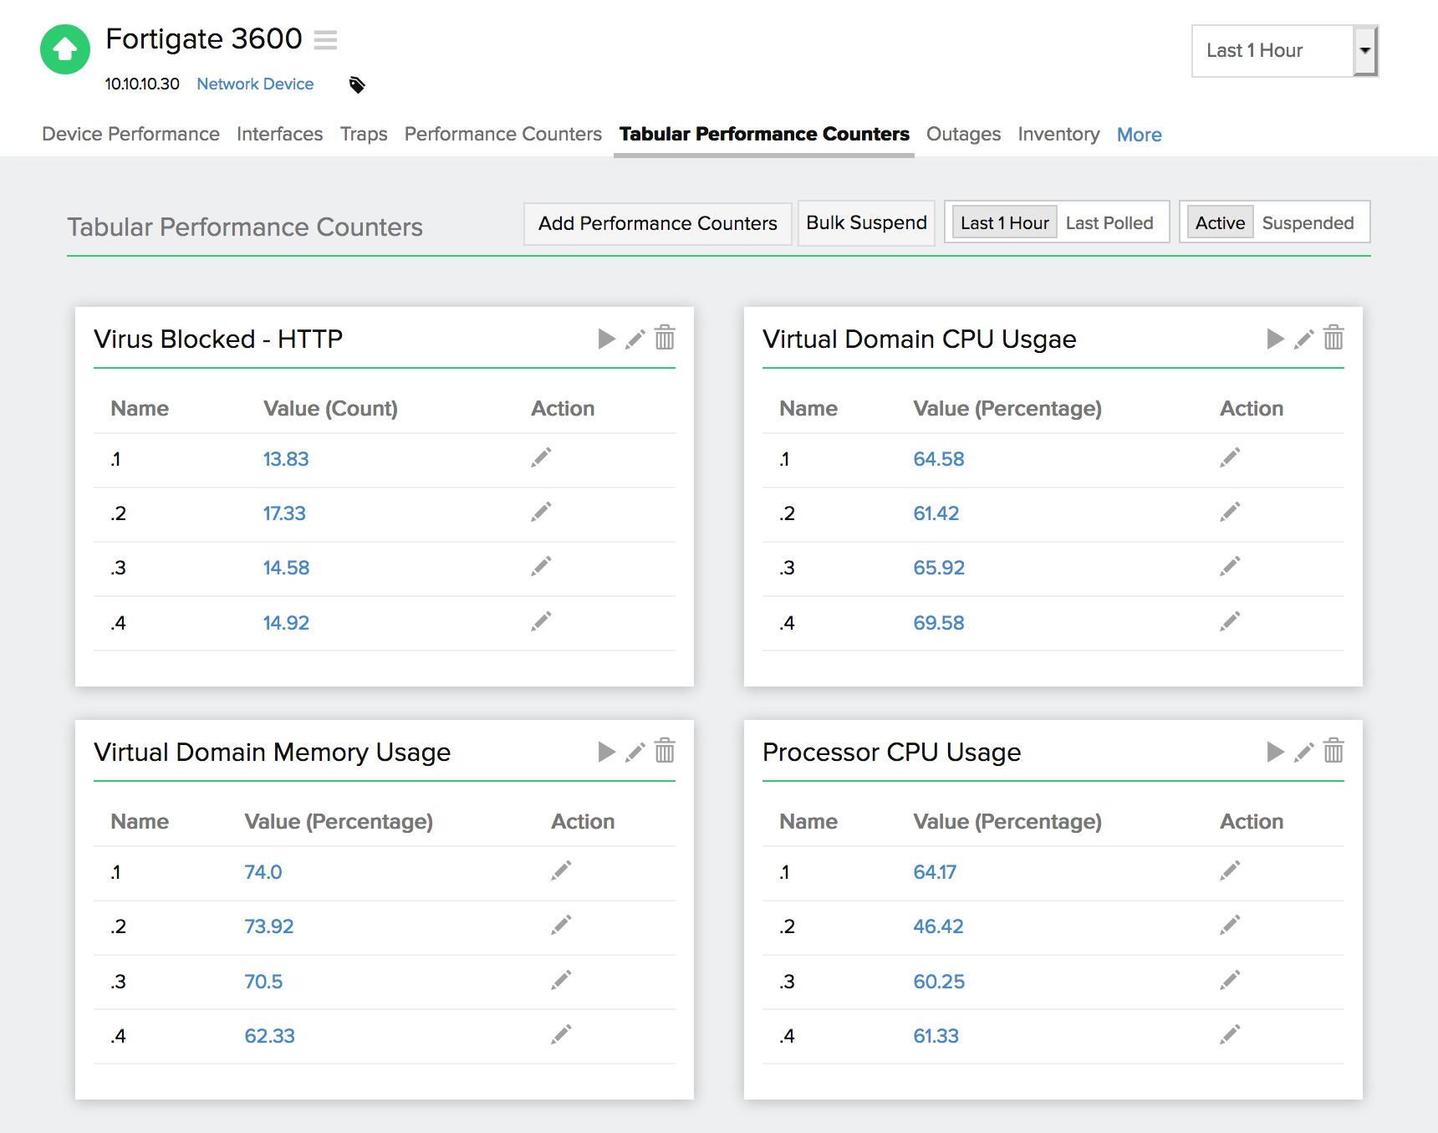Toggle data view to Last Polled
Image resolution: width=1438 pixels, height=1133 pixels.
[x=1109, y=223]
